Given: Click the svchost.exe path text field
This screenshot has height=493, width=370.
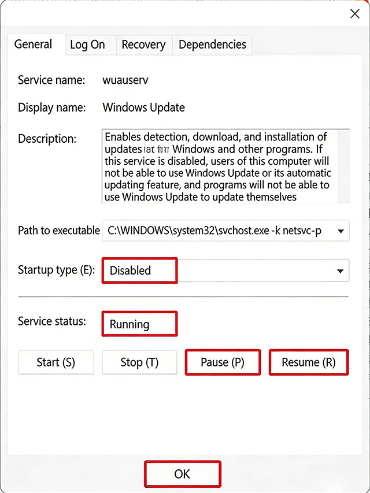Looking at the screenshot, I should click(x=215, y=231).
